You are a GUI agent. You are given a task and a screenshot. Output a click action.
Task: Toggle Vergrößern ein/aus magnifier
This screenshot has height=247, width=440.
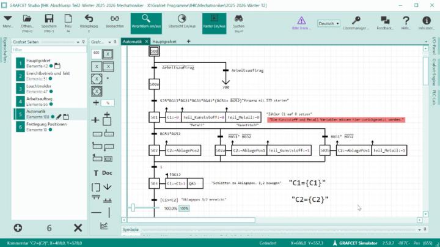[146, 23]
